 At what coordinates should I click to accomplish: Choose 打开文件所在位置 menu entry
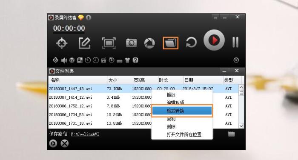pyautogui.click(x=184, y=134)
